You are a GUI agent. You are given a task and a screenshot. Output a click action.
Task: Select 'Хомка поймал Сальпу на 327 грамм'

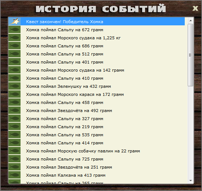(97, 118)
